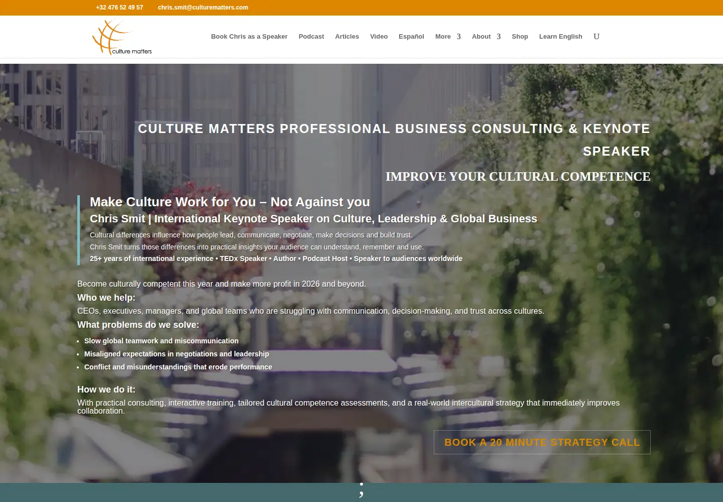Click 'Make Culture Work for You' heading
This screenshot has width=723, height=502.
click(x=230, y=202)
